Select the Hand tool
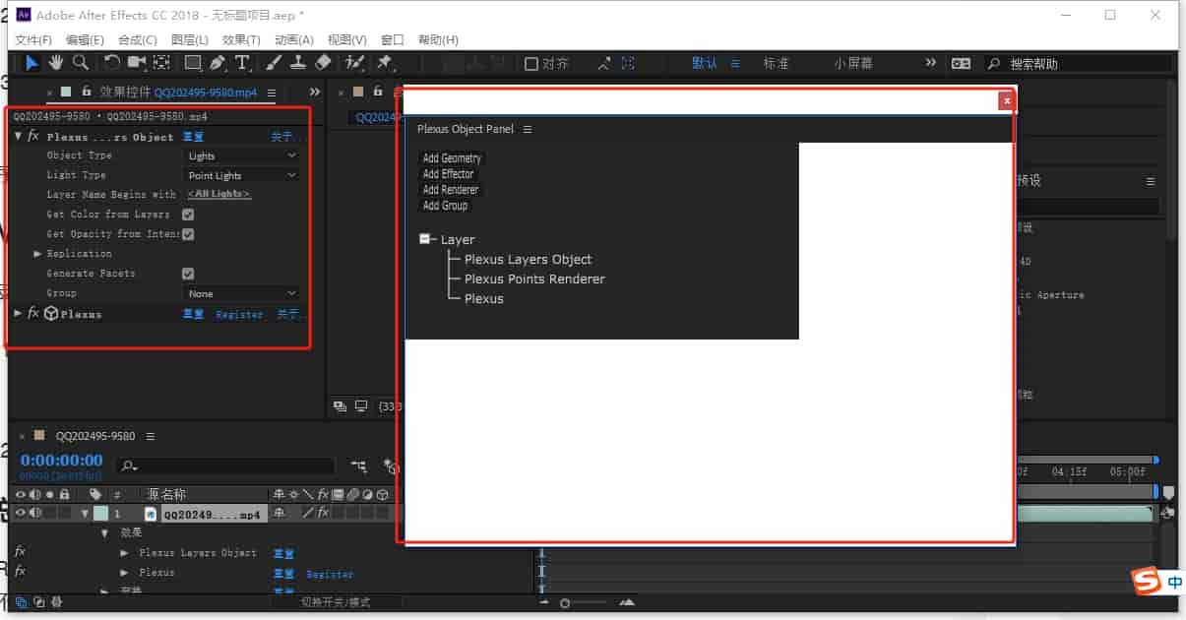Screen dimensions: 1186x620 point(57,63)
